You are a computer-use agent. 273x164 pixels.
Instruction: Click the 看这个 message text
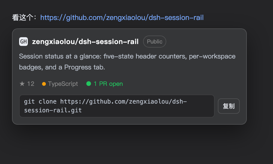[x=23, y=17]
